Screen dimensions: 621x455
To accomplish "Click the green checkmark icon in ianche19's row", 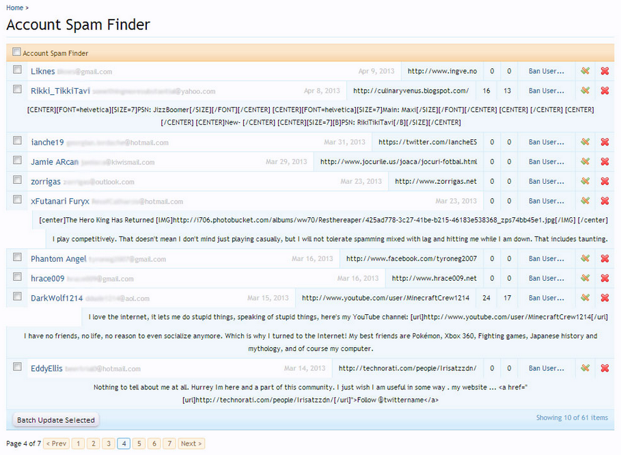I will [x=585, y=142].
